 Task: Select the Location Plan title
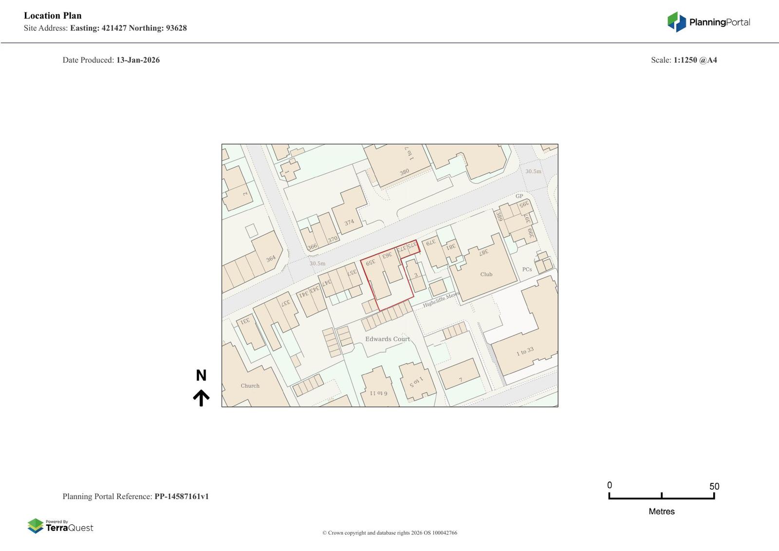pos(53,15)
